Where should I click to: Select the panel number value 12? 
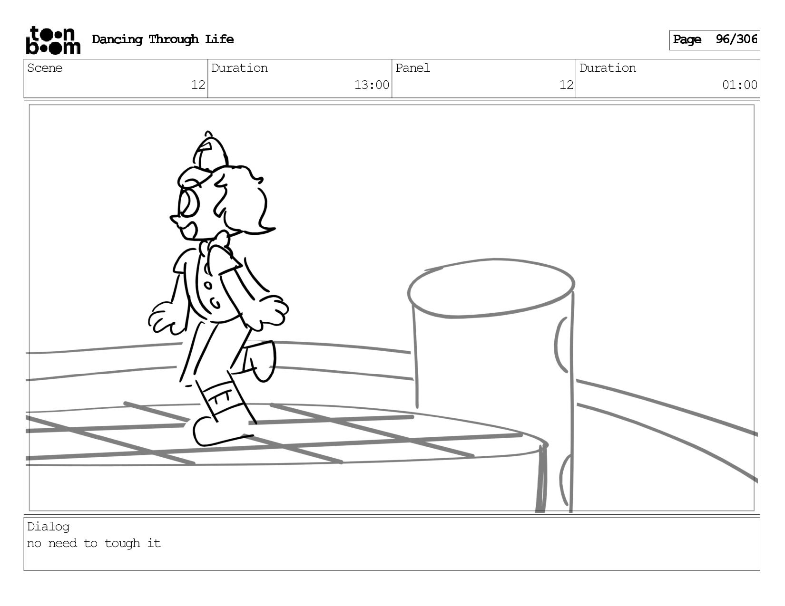pyautogui.click(x=566, y=85)
